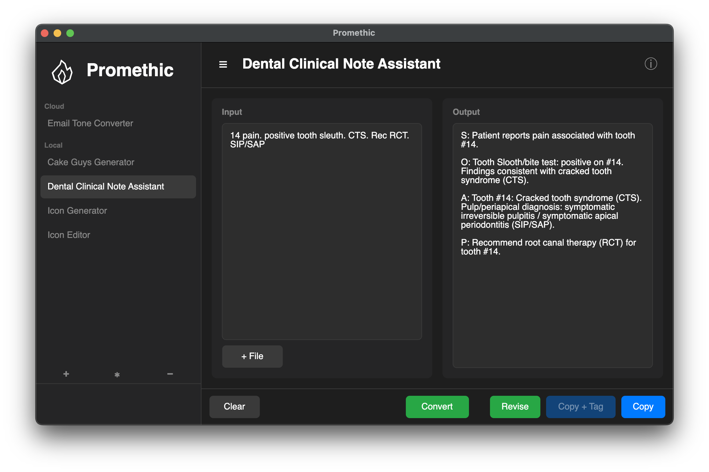The image size is (709, 472).
Task: Click the Local section header
Action: pyautogui.click(x=53, y=145)
